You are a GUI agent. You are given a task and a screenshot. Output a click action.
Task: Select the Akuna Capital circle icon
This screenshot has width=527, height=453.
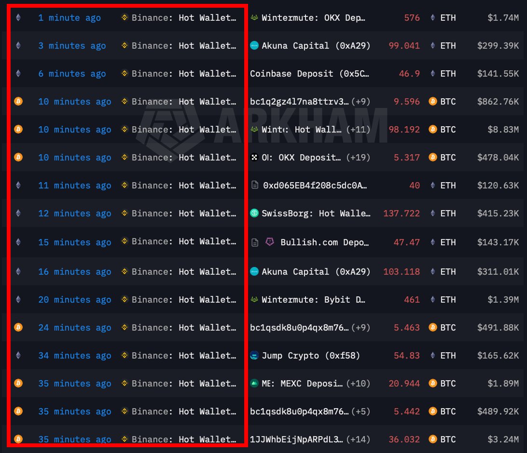tap(254, 46)
